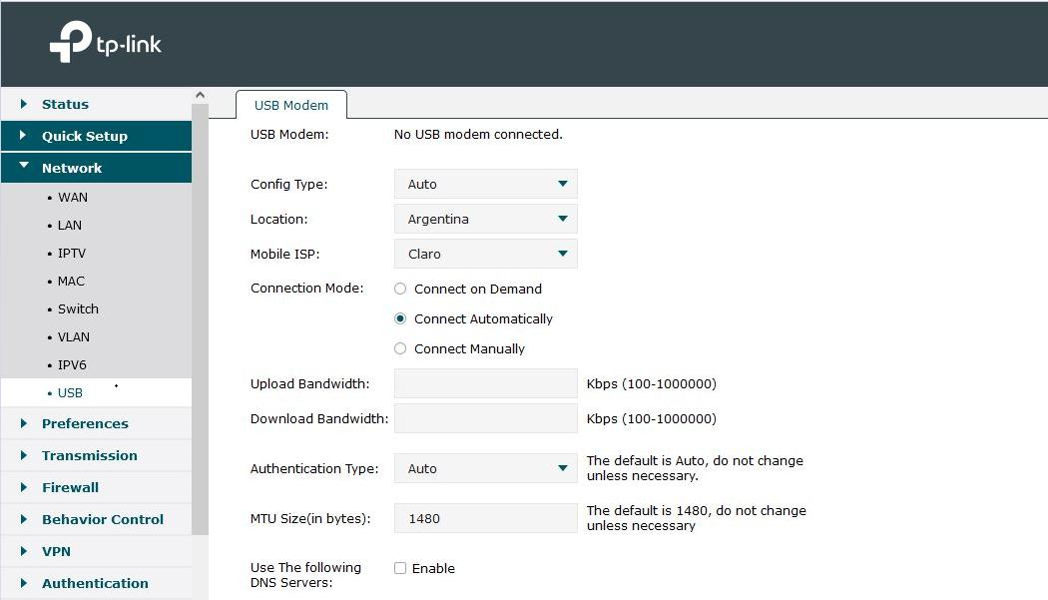Viewport: 1048px width, 600px height.
Task: Click the Upload Bandwidth input field
Action: [485, 384]
